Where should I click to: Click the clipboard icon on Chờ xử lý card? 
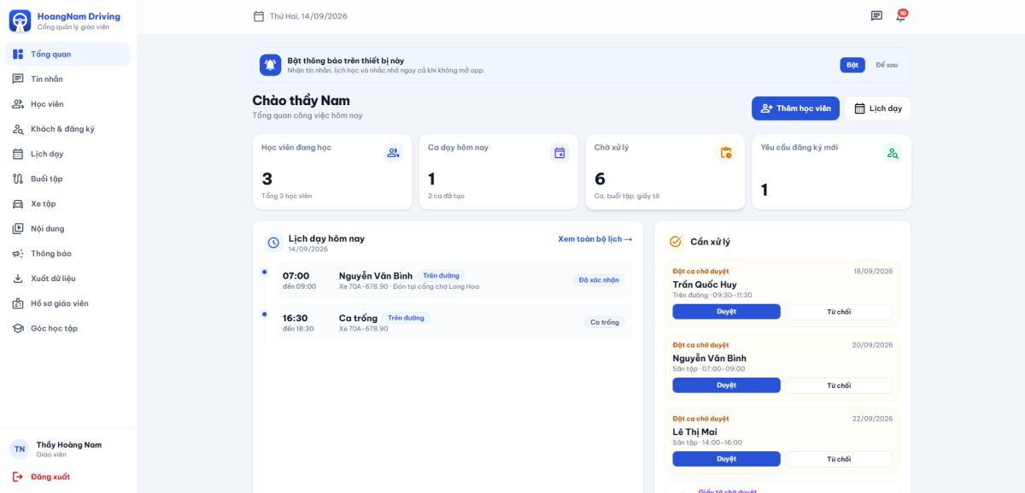726,153
